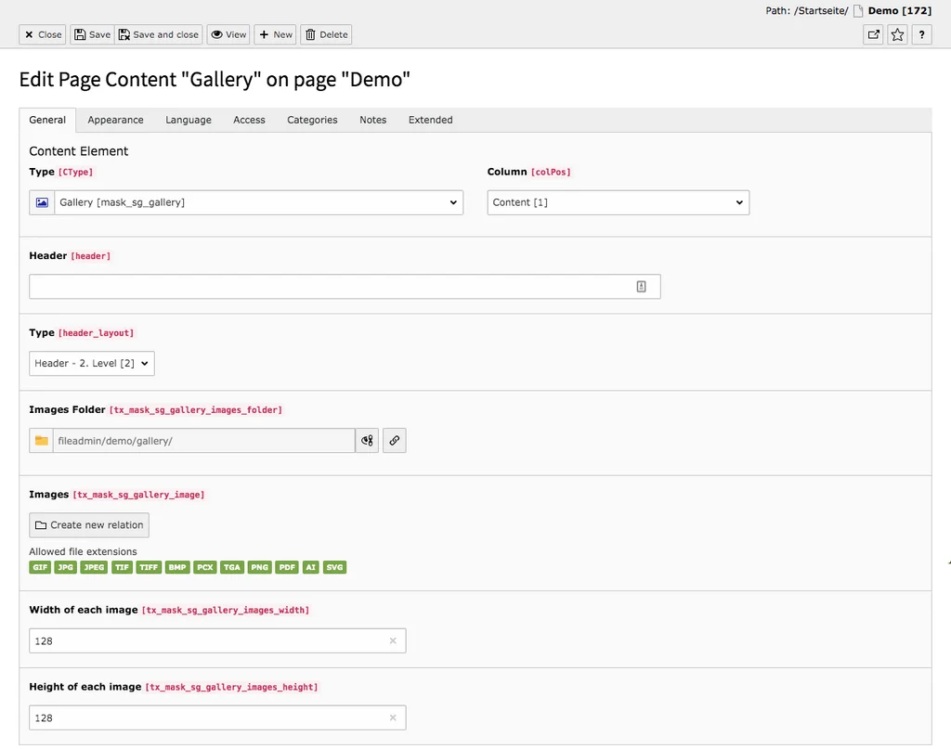Click the value picker icon inside Header field
The image size is (951, 749).
[641, 286]
